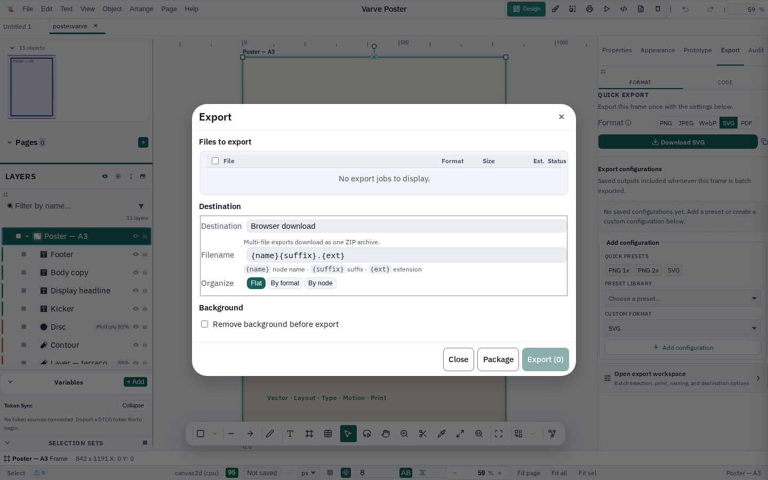Viewport: 768px width, 480px height.
Task: Open the Custom format SVG dropdown
Action: point(683,329)
